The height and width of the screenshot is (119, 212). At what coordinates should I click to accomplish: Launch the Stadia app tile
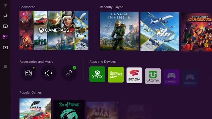tap(134, 75)
